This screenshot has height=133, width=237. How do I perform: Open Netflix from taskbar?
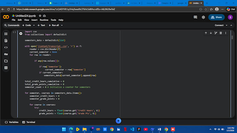click(125, 130)
